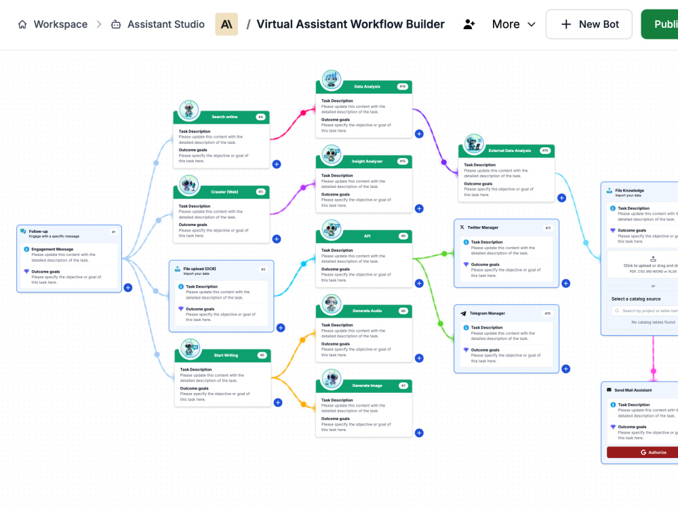
Task: Click the Send Mail Assistant envelope icon
Action: (610, 390)
